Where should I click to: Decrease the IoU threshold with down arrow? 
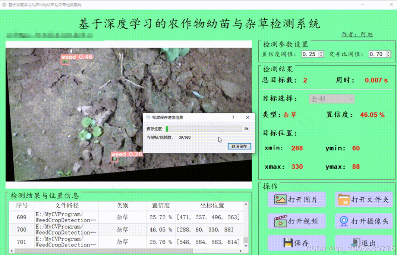point(388,55)
